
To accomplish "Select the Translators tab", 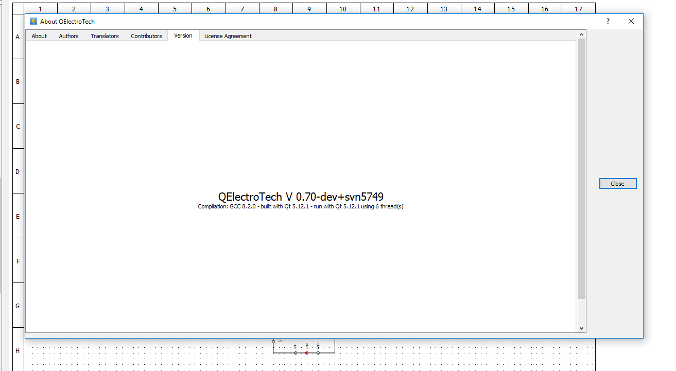I will click(105, 36).
